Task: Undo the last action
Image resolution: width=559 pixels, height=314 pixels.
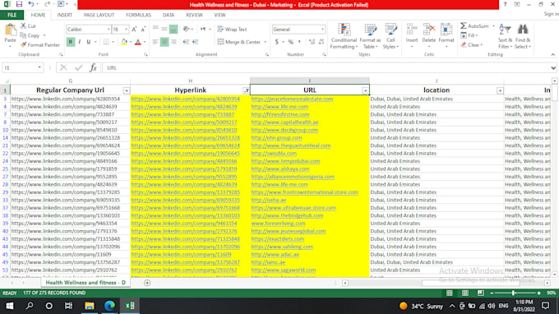Action: (31, 4)
